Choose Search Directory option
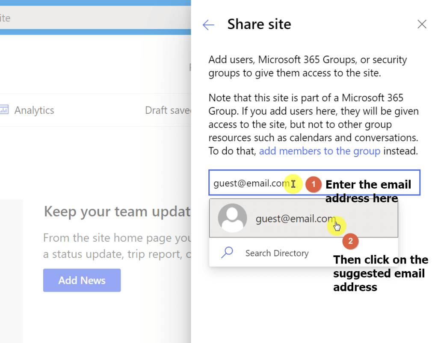 (304, 253)
